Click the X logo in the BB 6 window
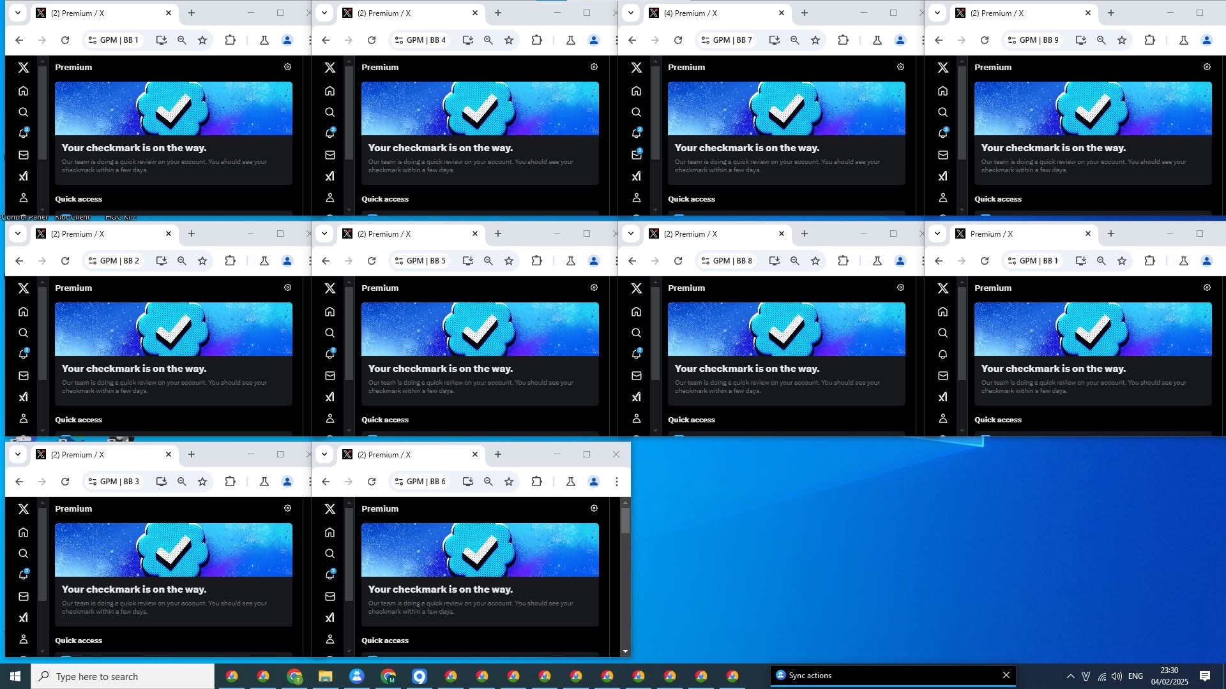 pyautogui.click(x=330, y=508)
